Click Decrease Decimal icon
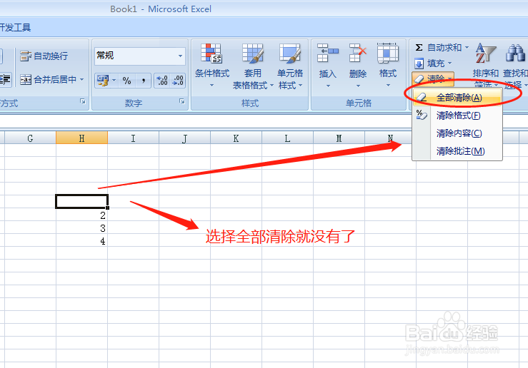This screenshot has width=528, height=368. 177,81
